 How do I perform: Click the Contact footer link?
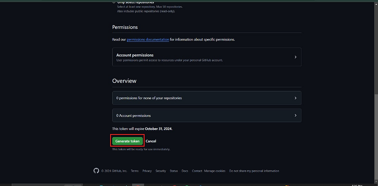[x=197, y=171]
